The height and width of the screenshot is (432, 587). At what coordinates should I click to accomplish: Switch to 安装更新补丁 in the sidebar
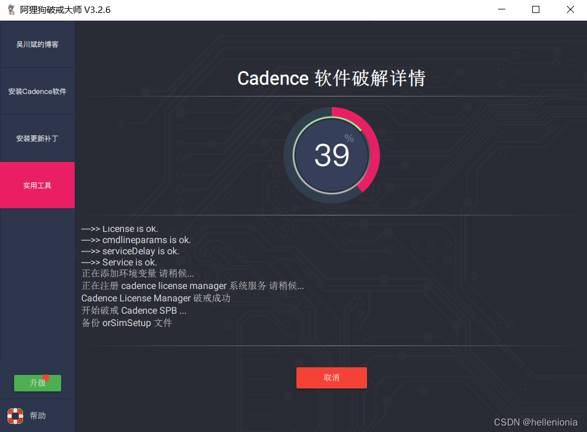pyautogui.click(x=37, y=138)
